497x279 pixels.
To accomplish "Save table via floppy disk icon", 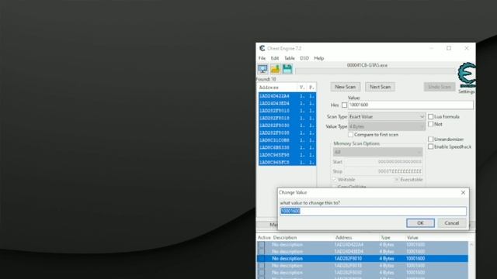I will [x=287, y=69].
